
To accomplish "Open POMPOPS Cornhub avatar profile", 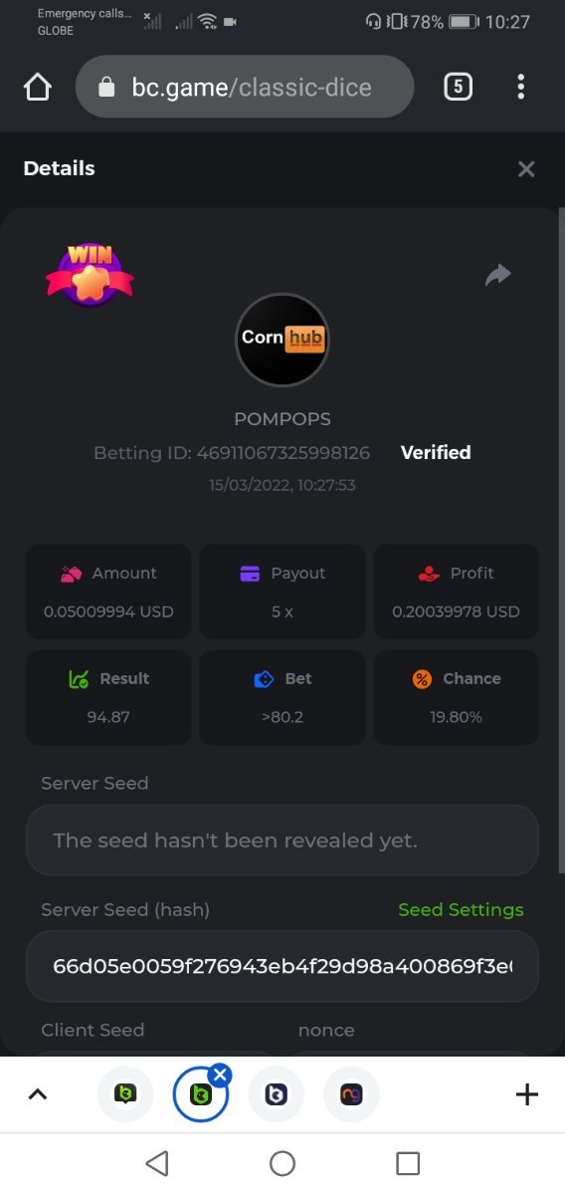I will coord(282,340).
